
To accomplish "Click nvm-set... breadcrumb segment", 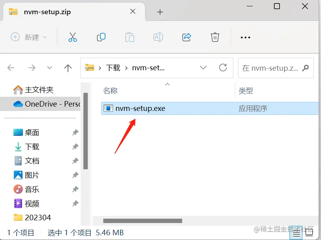I will pos(148,67).
